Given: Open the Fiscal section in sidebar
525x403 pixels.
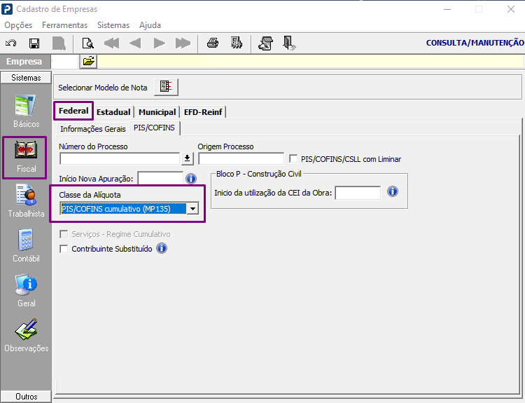Looking at the screenshot, I should point(26,157).
